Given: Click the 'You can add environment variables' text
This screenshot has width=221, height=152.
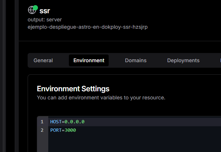Looking at the screenshot, I should tap(101, 98).
